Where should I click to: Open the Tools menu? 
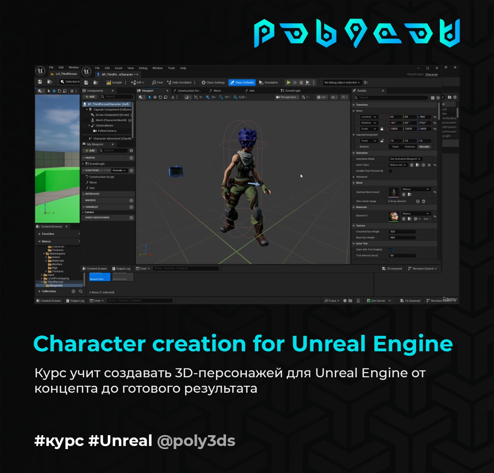point(171,68)
